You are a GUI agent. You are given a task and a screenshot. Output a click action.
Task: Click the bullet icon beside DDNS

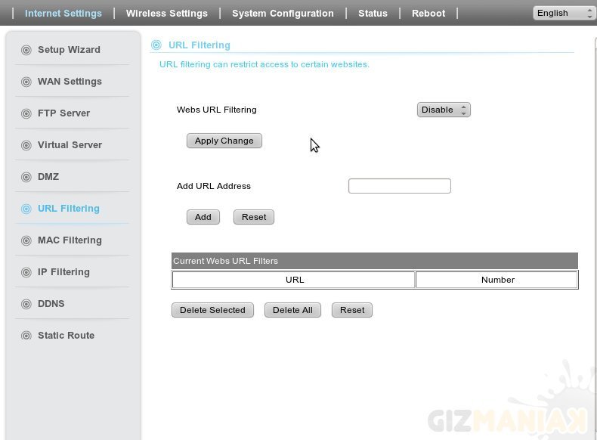[x=26, y=304]
